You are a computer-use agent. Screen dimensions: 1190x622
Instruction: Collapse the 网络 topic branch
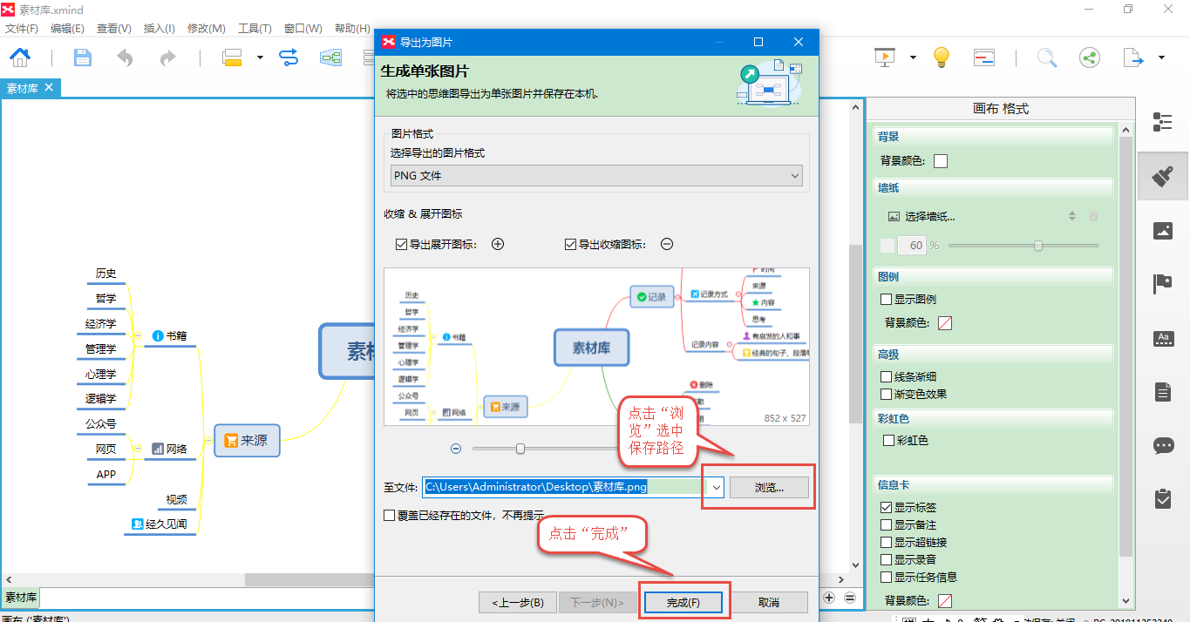click(138, 449)
